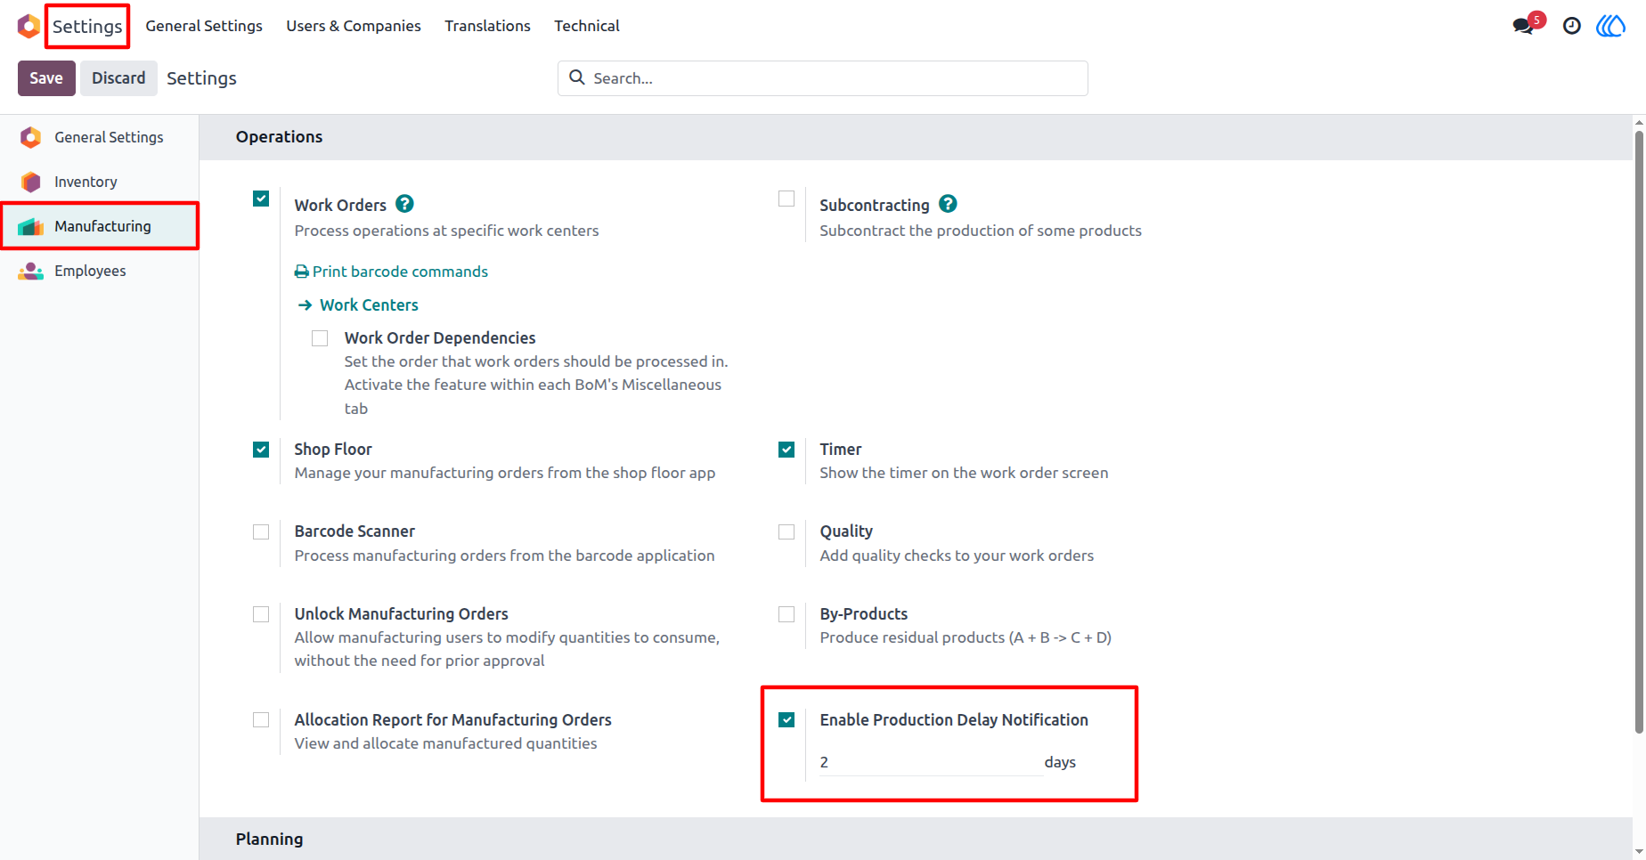Viewport: 1646px width, 860px height.
Task: Click the Inventory sidebar icon
Action: (x=31, y=182)
